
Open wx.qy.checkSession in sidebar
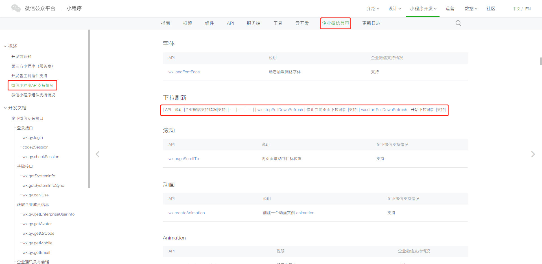click(41, 157)
